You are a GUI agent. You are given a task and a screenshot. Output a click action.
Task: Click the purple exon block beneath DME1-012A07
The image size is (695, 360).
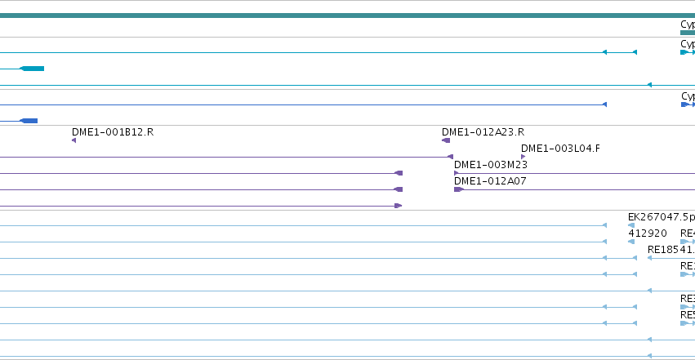click(459, 189)
